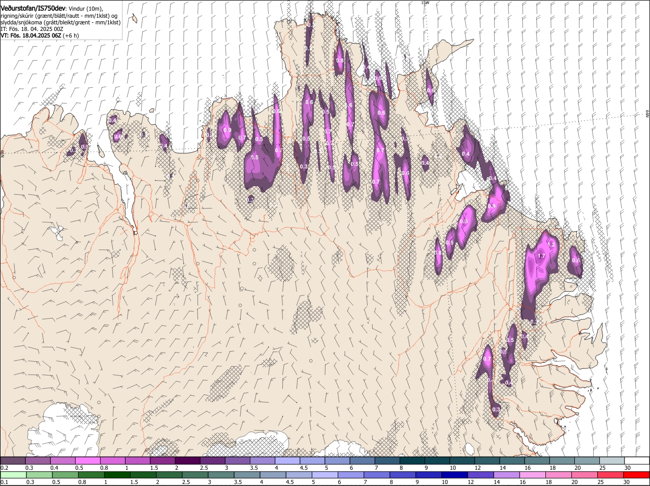Select the lower legend swatch labeled 2
Image resolution: width=650 pixels, height=486 pixels.
(x=169, y=475)
